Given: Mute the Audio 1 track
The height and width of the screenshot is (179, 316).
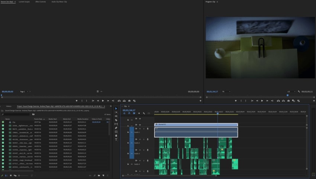Looking at the screenshot, I should (x=140, y=129).
